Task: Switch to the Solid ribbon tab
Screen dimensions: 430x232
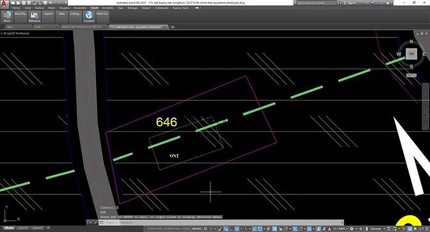Action: tap(28, 8)
